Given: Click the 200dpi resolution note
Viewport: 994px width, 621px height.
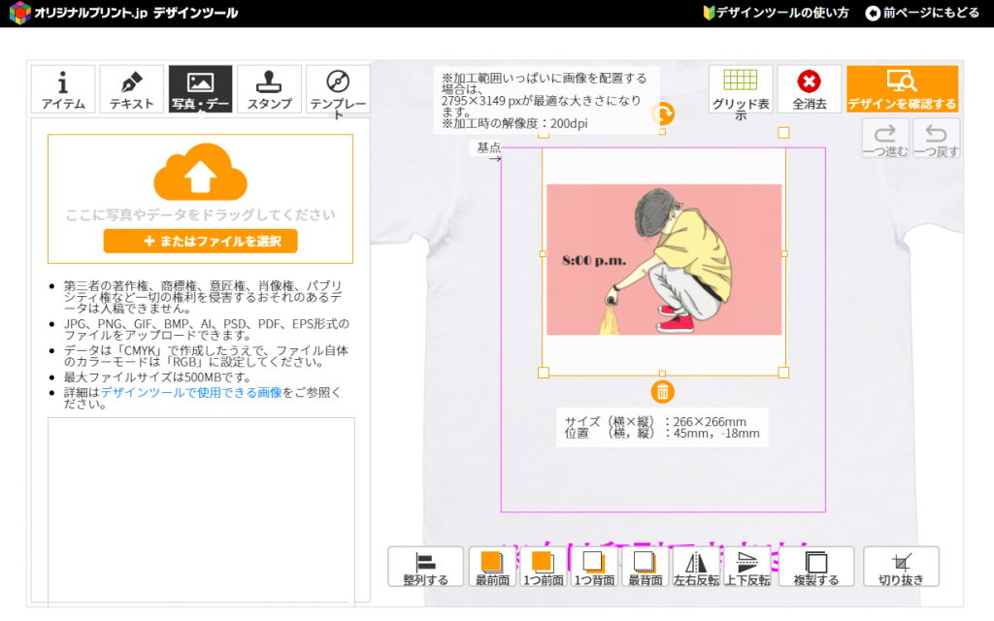Looking at the screenshot, I should 514,123.
